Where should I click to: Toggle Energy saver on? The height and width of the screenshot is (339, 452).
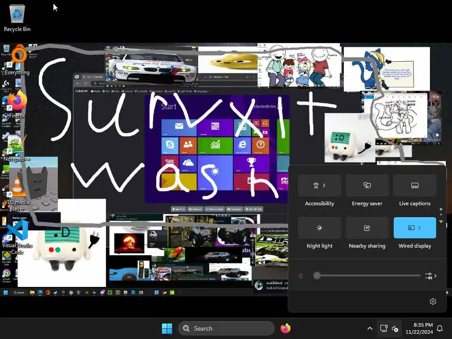367,185
